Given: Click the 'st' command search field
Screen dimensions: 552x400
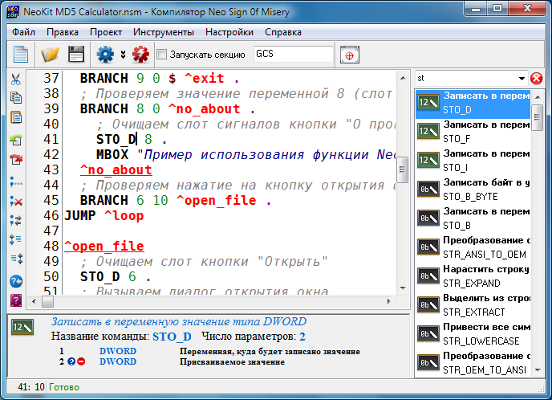Looking at the screenshot, I should 465,78.
